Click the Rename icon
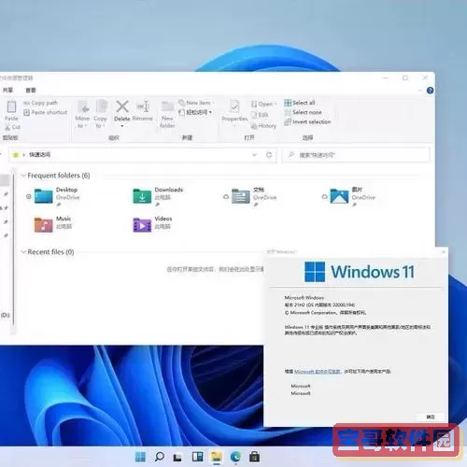Viewport: 467px width, 467px height. (x=143, y=106)
